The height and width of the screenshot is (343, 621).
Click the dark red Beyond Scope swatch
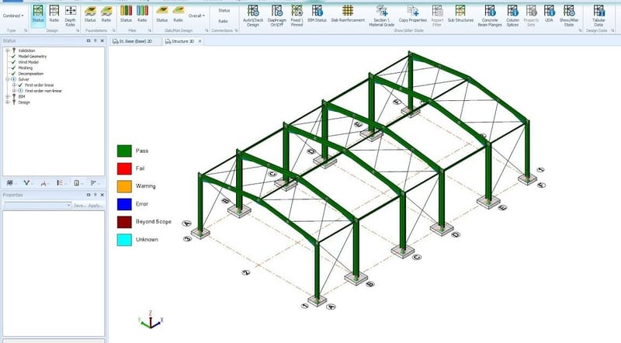(124, 222)
